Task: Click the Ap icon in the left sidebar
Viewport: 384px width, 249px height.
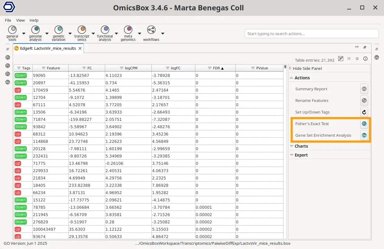Action: click(8, 82)
